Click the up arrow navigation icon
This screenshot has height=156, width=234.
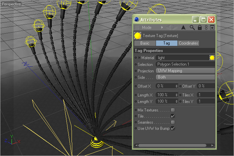tap(183, 28)
